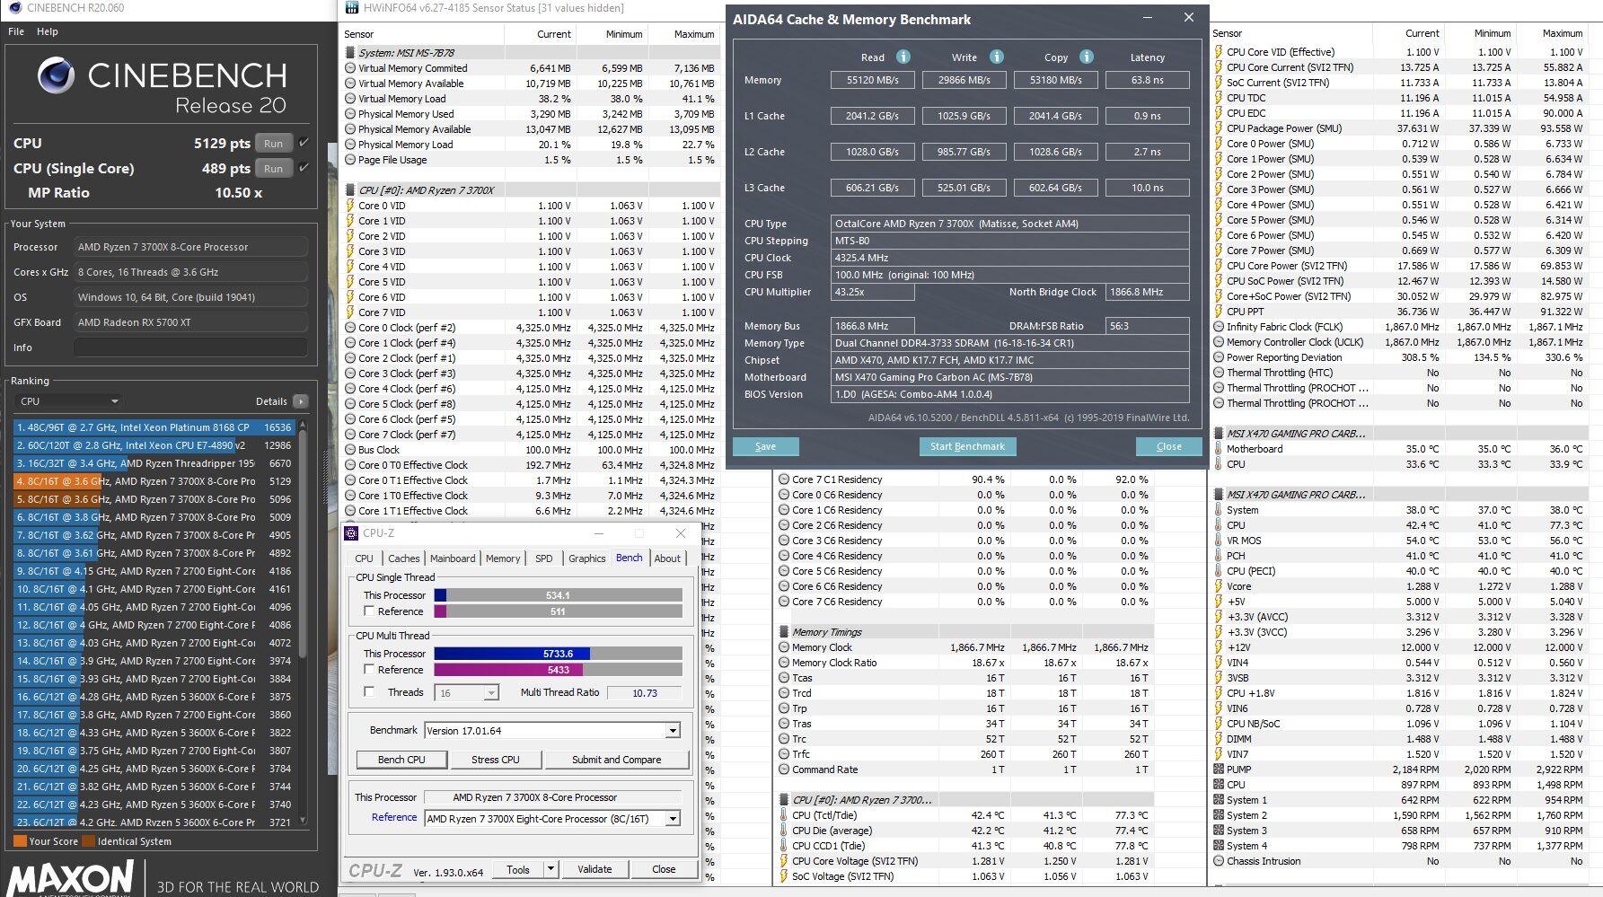Toggle the CPU test checkbox in Cinebench
The image size is (1603, 897).
tap(304, 143)
